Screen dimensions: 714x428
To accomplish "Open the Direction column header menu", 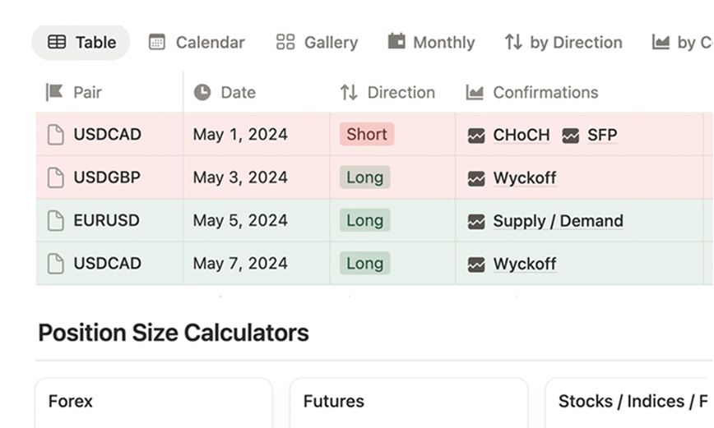I will pos(387,93).
